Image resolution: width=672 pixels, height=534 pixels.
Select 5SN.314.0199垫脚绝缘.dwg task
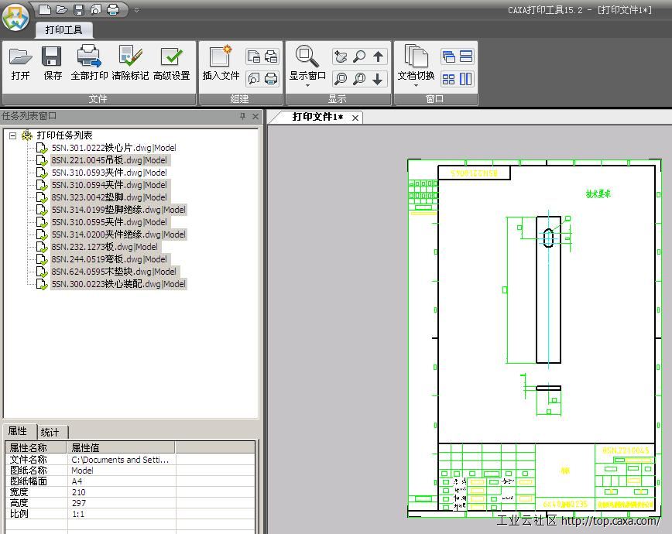[x=118, y=210]
